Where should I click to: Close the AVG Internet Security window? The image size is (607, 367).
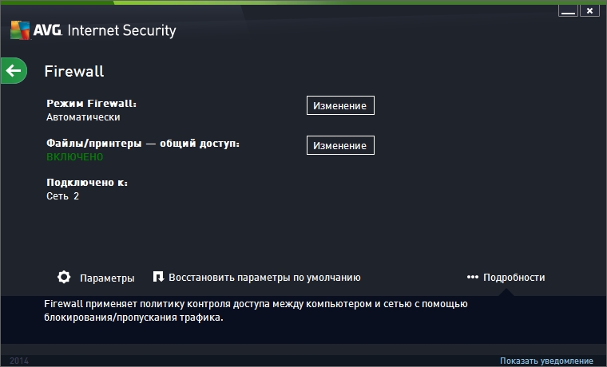tap(589, 11)
